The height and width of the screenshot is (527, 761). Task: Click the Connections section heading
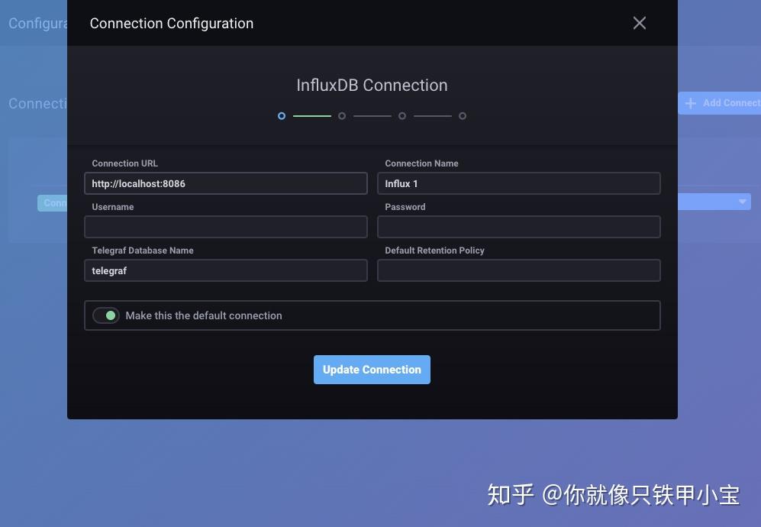34,103
